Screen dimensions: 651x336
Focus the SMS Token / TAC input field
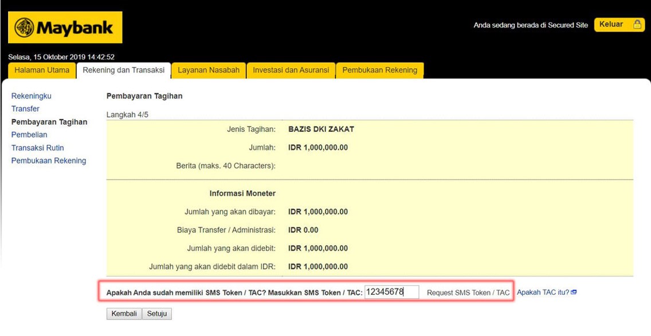(392, 292)
